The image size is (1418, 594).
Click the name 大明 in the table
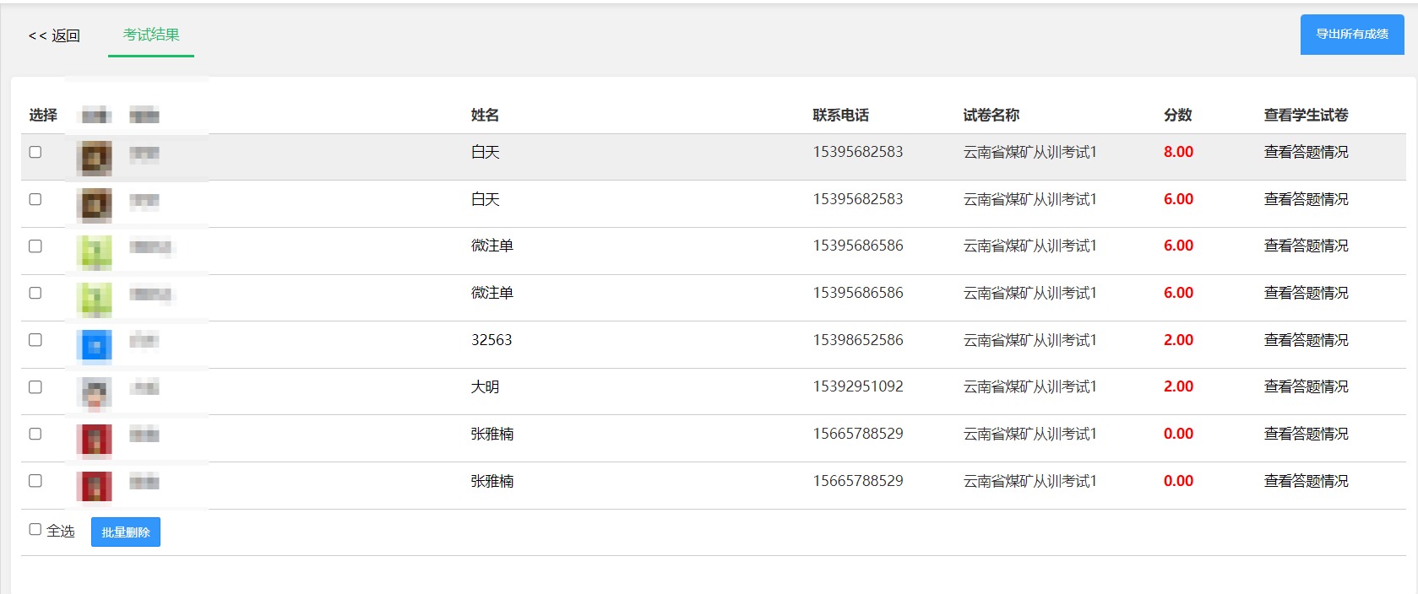pyautogui.click(x=485, y=386)
